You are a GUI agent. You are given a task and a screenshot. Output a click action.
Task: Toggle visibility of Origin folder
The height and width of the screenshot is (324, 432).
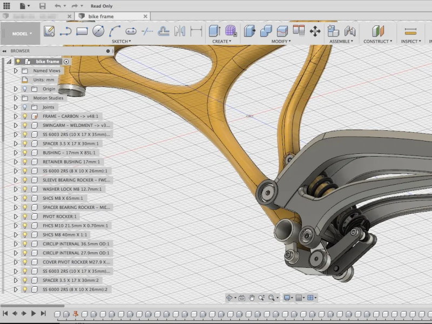25,89
